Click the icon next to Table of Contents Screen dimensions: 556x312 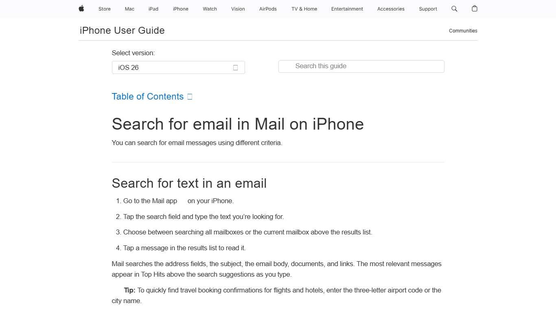pyautogui.click(x=190, y=96)
